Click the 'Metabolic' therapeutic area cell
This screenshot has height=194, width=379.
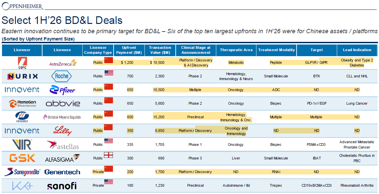pos(236,62)
